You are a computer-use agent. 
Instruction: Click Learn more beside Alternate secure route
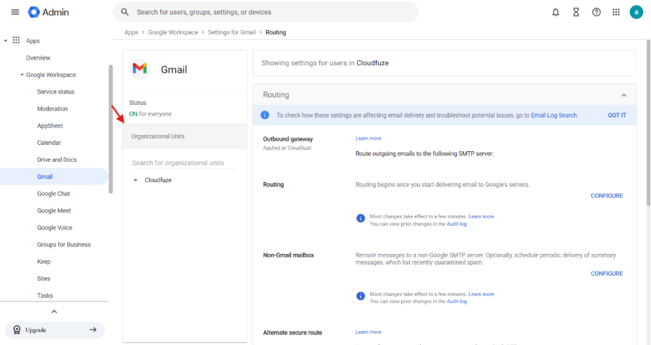[x=368, y=332]
